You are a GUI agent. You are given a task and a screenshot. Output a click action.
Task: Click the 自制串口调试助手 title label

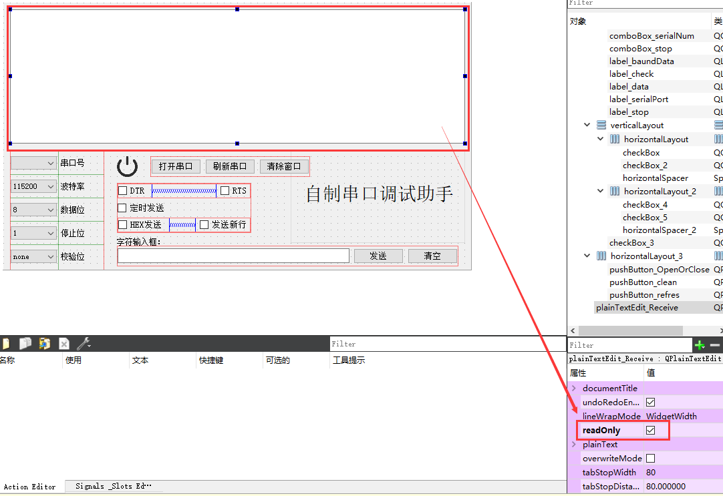379,194
